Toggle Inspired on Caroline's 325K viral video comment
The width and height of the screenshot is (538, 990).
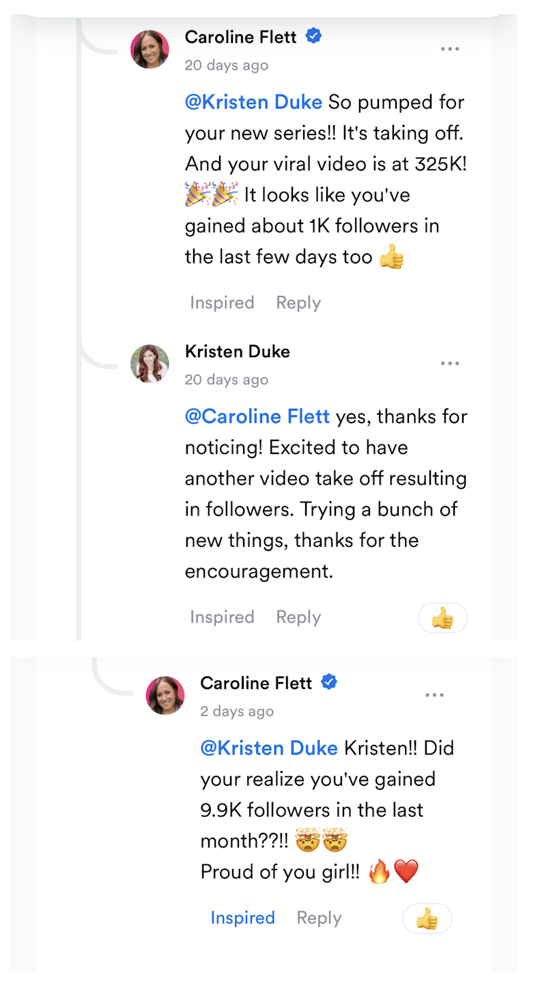pyautogui.click(x=222, y=302)
